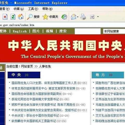Open 马潞生当选福建省人大 local item
This screenshot has height=125, width=125.
coord(110,105)
